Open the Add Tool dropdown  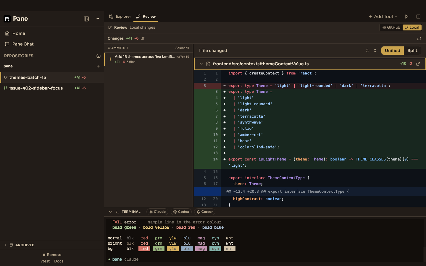click(383, 17)
